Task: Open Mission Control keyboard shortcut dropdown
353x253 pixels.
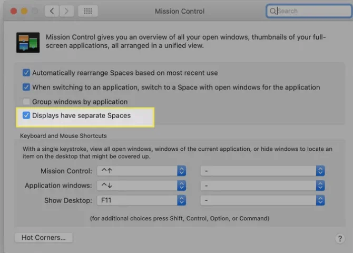Action: pos(141,171)
